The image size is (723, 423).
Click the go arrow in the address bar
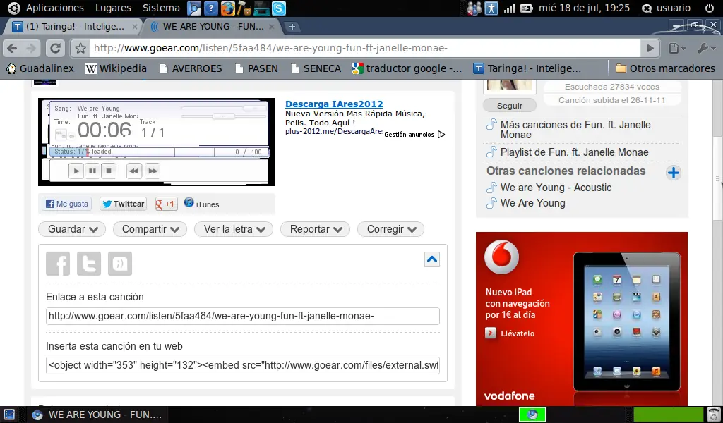[650, 48]
